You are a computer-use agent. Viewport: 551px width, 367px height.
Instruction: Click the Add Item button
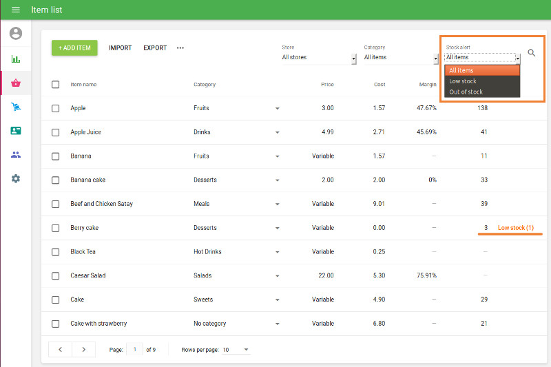[x=74, y=48]
